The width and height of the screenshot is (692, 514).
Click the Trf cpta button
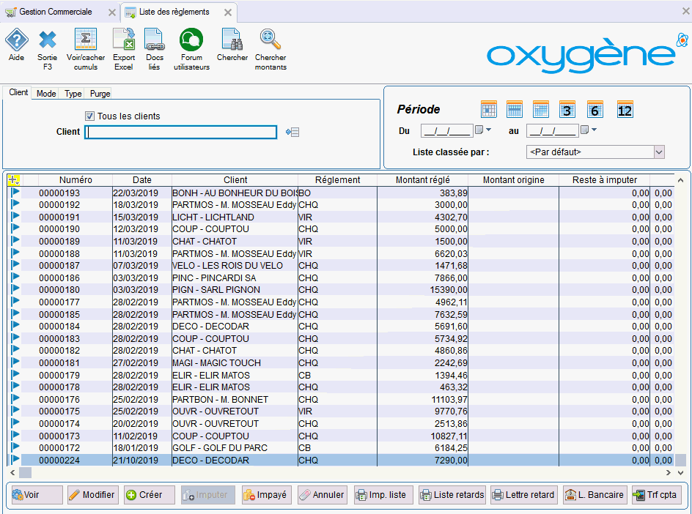657,495
